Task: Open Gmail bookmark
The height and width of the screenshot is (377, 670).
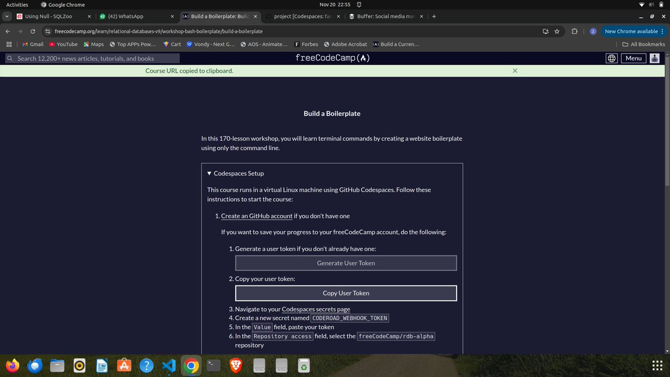Action: (33, 44)
